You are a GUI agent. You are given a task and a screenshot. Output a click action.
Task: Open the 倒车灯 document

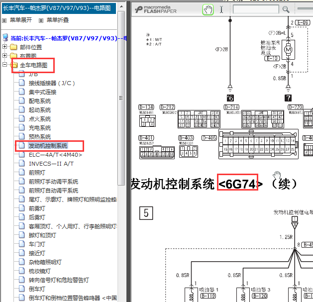[37, 289]
